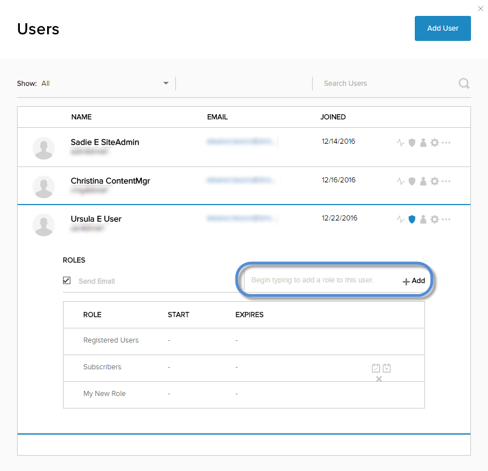488x471 pixels.
Task: Click Add to assign the role
Action: point(414,281)
